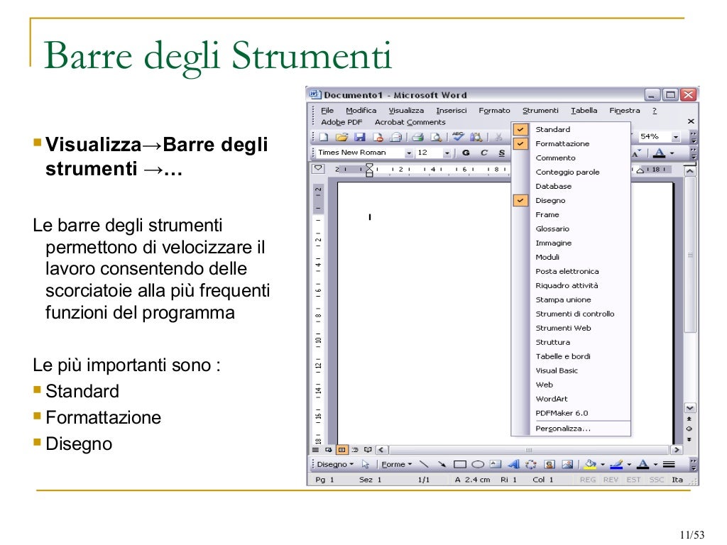Open the Inserisci menu
The height and width of the screenshot is (545, 727).
[x=451, y=110]
